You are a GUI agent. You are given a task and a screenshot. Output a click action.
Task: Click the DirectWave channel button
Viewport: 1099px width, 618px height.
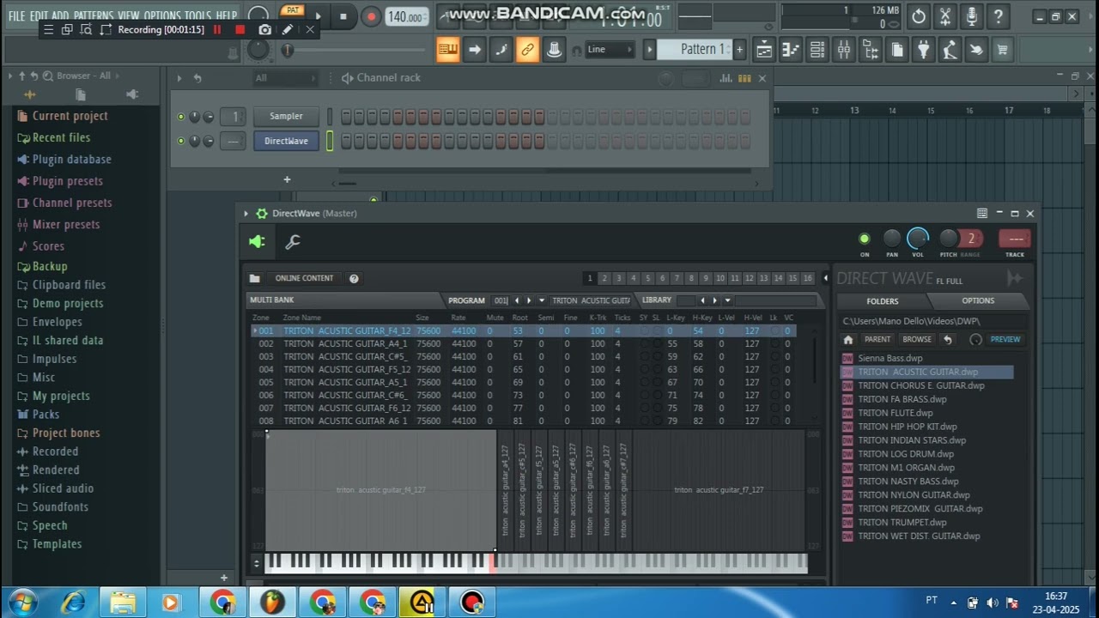coord(286,141)
